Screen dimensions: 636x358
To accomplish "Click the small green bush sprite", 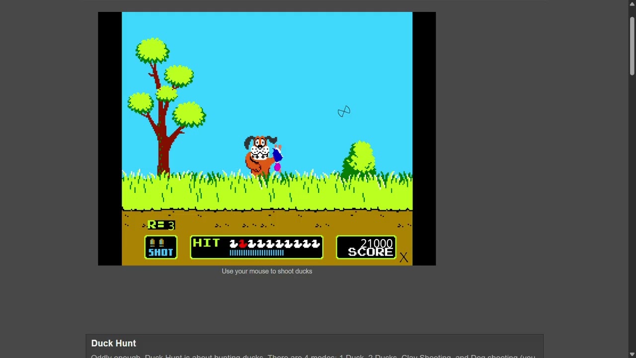I will 359,160.
